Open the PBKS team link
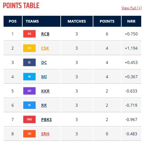 (x=46, y=120)
